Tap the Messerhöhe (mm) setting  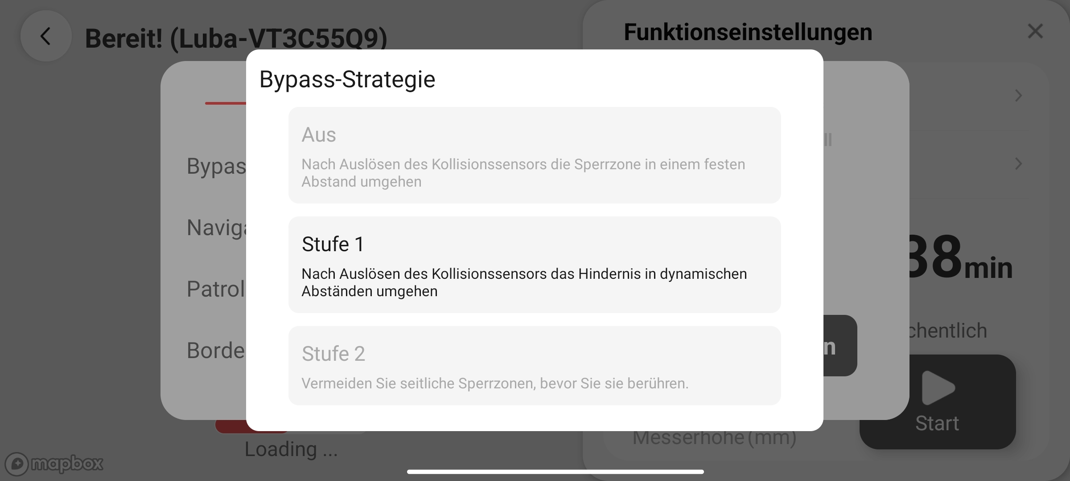click(715, 438)
